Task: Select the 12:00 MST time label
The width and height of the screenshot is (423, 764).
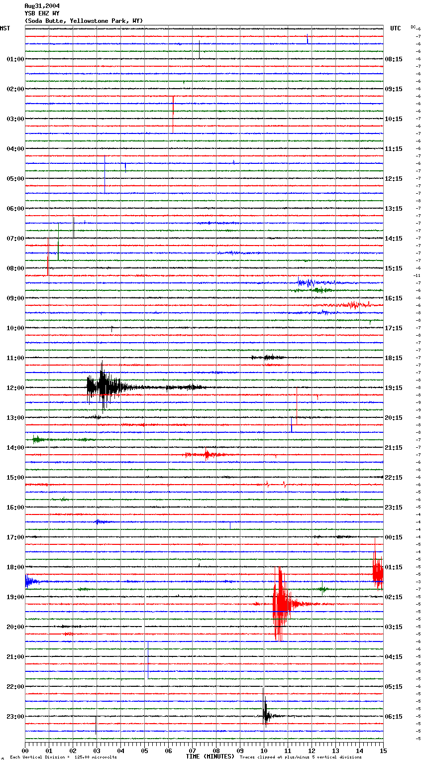Action: [x=15, y=388]
